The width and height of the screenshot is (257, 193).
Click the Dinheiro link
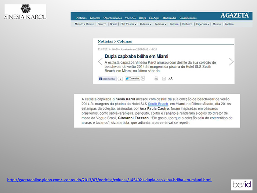click(187, 24)
